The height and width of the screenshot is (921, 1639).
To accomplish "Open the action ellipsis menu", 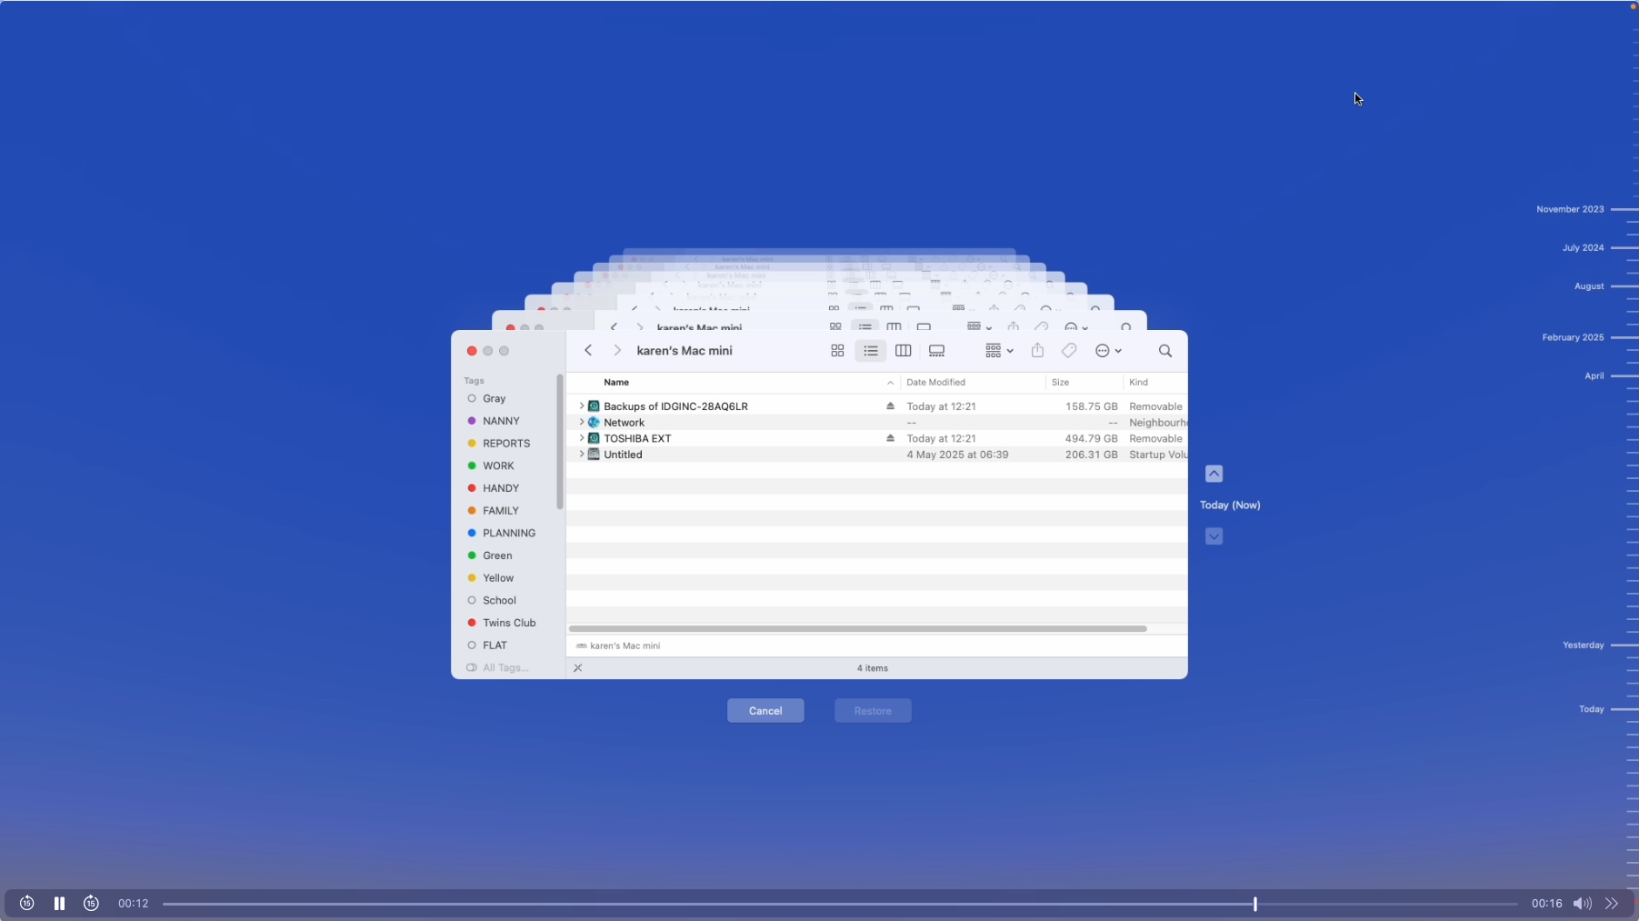I will pos(1107,351).
